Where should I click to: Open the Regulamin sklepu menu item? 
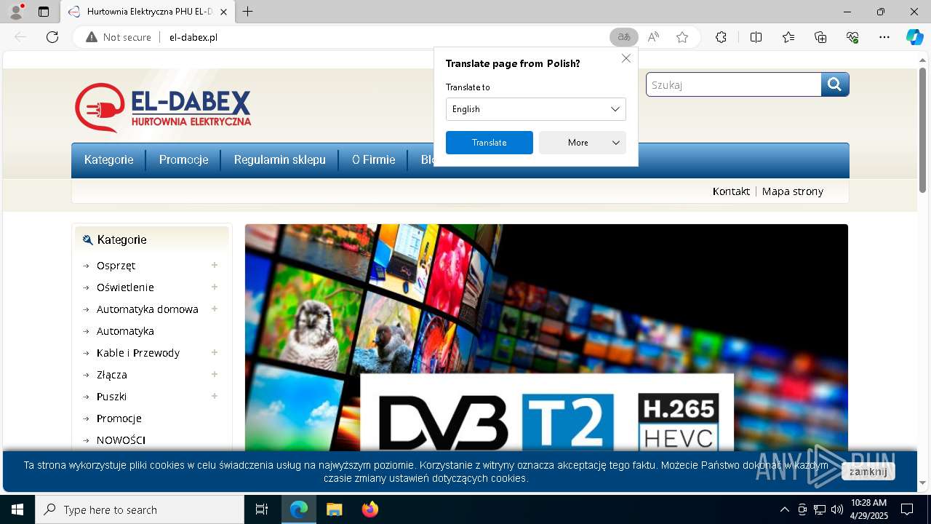[280, 160]
